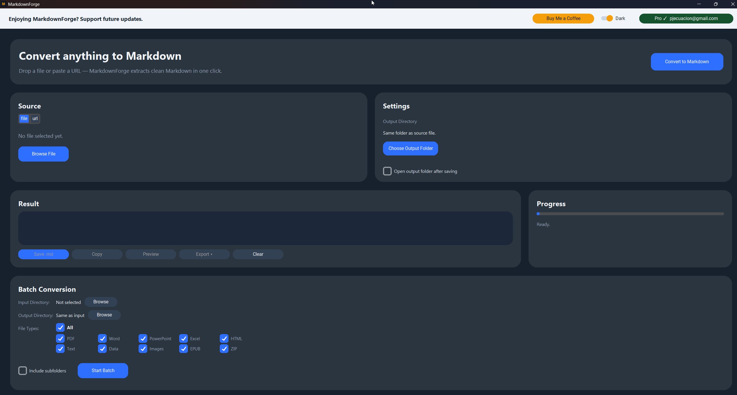Uncheck the Word file type

[102, 338]
